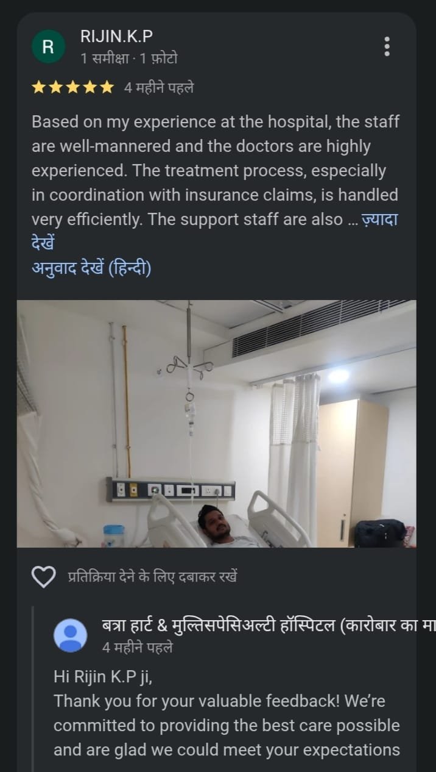Tap the reviewer name RIJIN.K.P
Screen dimensions: 436x772
tap(116, 37)
